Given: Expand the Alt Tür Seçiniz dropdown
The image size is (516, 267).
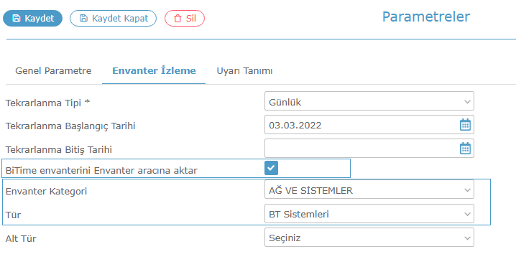Looking at the screenshot, I should tap(369, 238).
